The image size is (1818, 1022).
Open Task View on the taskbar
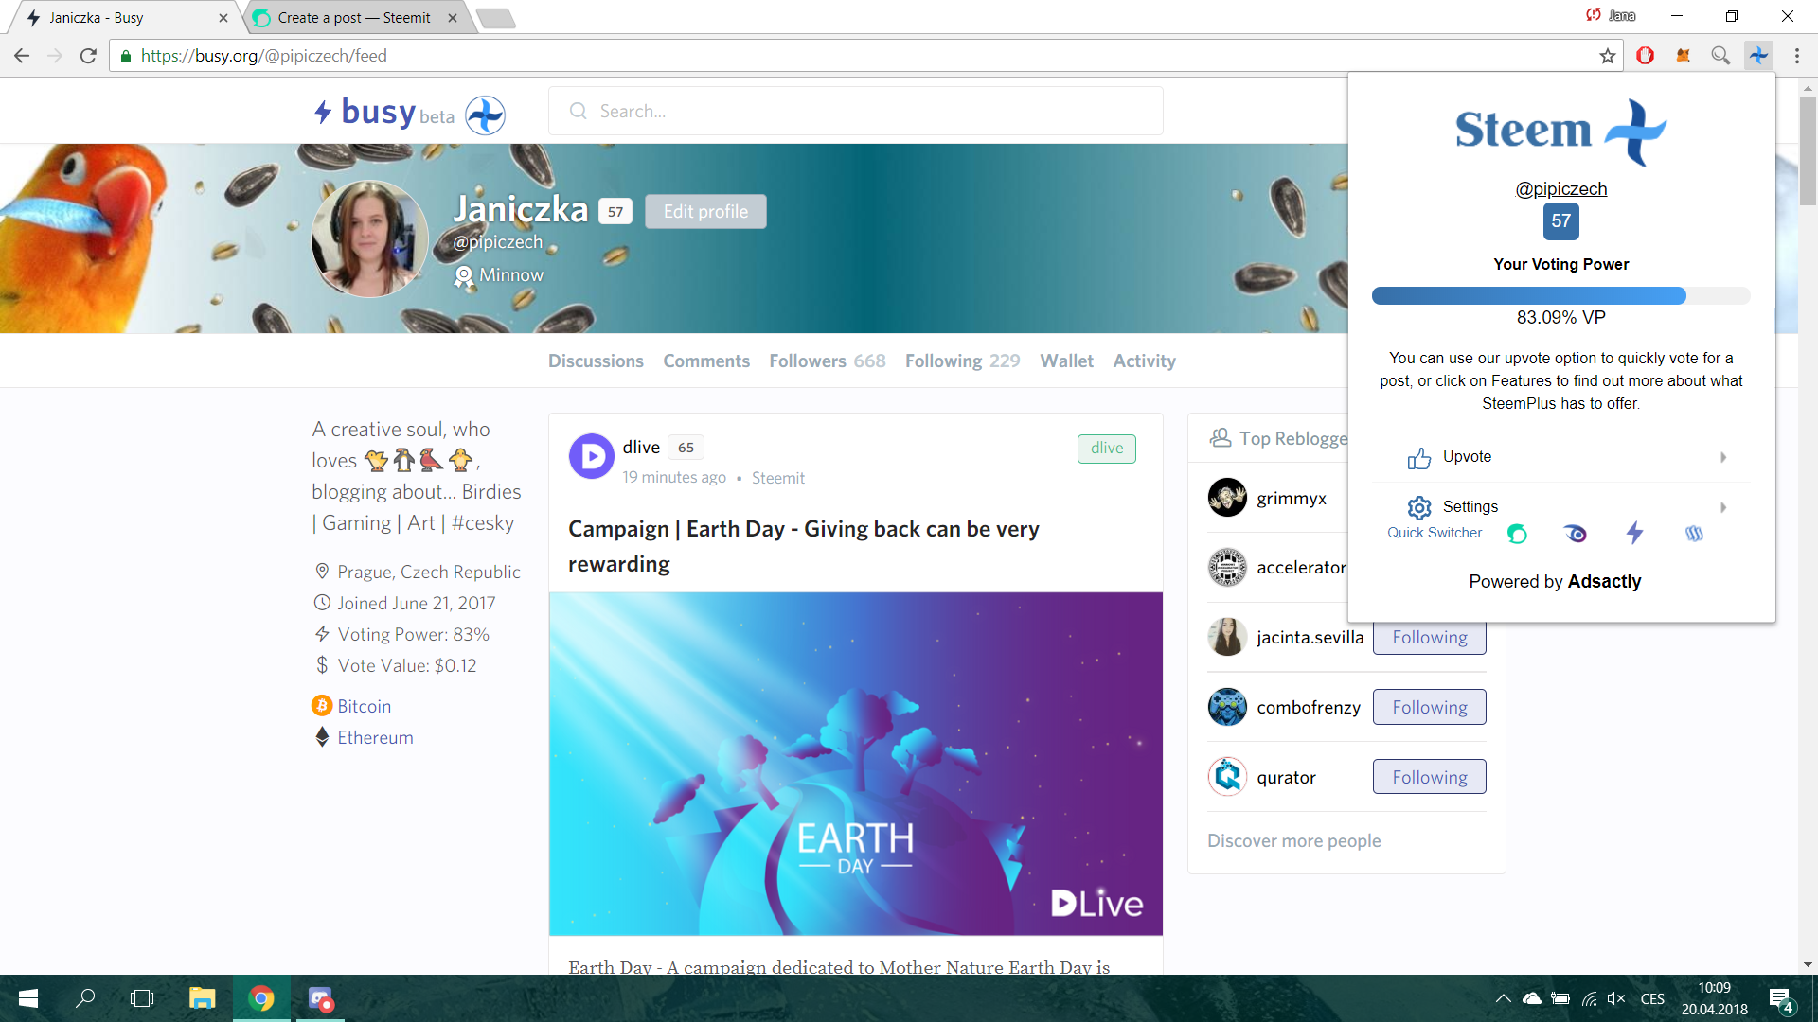pyautogui.click(x=142, y=998)
